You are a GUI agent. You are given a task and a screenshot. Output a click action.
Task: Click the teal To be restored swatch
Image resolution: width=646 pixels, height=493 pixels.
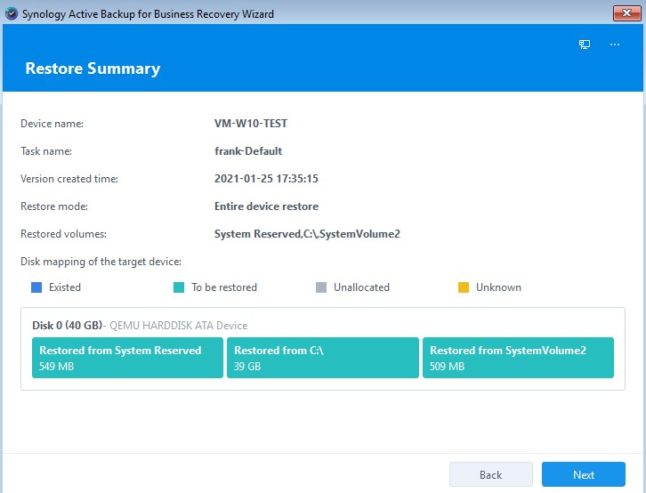(179, 287)
